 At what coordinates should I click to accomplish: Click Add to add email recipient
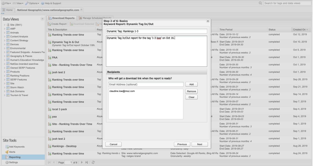[x=191, y=84]
